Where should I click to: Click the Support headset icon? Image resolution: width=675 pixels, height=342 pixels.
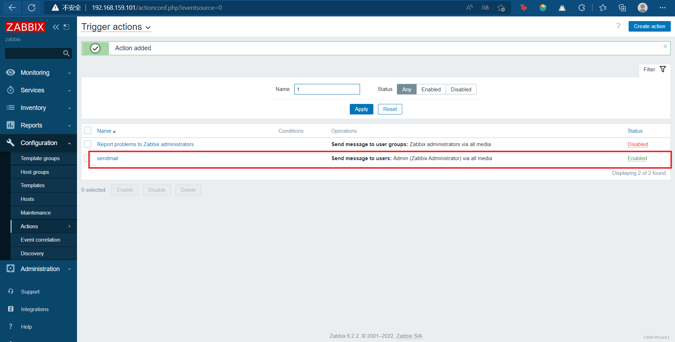pos(11,291)
